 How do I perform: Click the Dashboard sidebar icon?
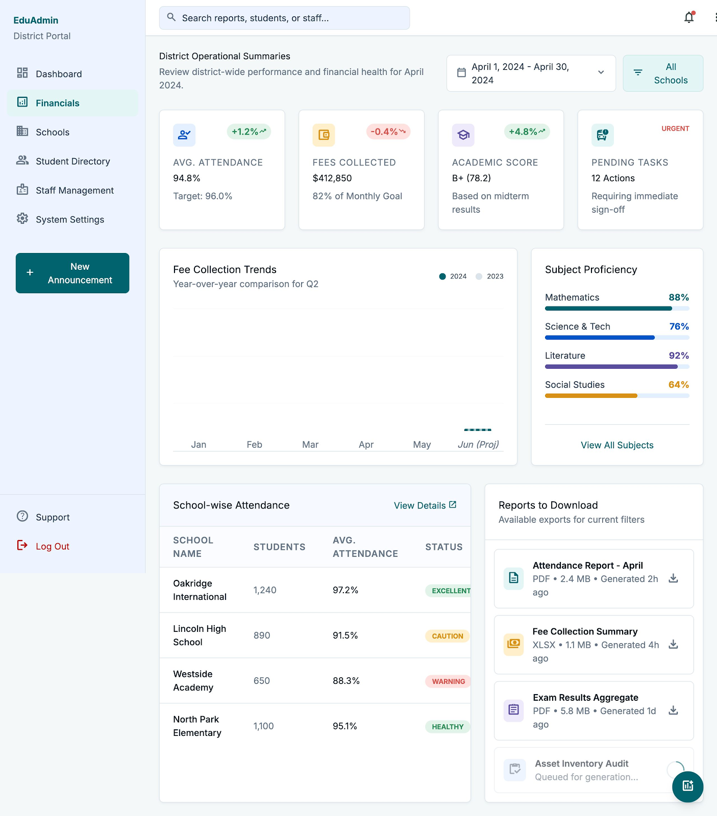pos(22,73)
